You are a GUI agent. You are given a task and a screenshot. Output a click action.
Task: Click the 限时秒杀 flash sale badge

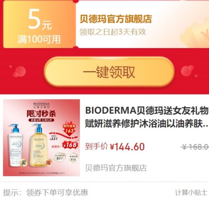(41, 114)
